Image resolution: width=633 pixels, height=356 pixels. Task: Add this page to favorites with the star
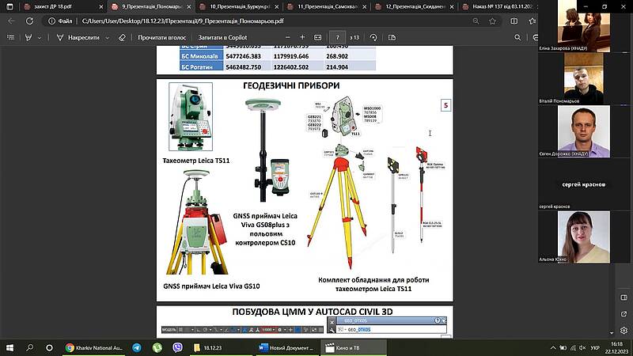pyautogui.click(x=492, y=21)
